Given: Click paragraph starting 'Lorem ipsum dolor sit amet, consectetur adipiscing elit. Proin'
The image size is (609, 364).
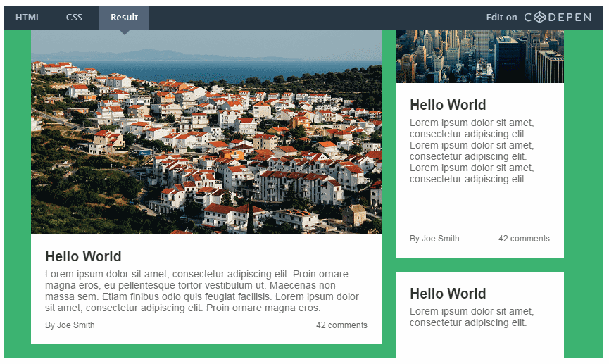Looking at the screenshot, I should pyautogui.click(x=202, y=291).
